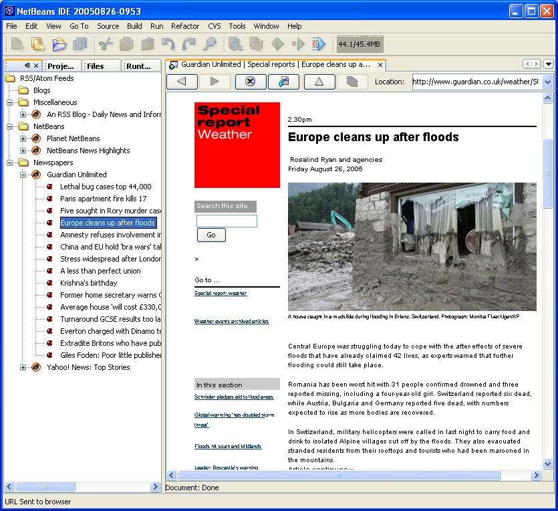Click the flooded house photo
The image size is (558, 511).
coord(412,247)
